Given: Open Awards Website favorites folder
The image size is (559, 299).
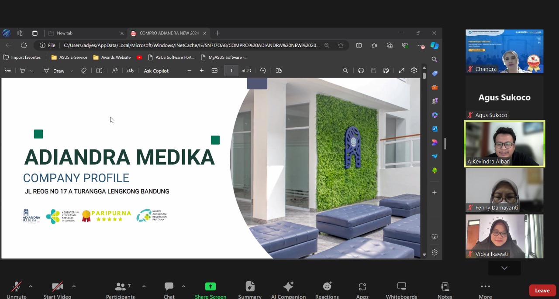Looking at the screenshot, I should (112, 58).
